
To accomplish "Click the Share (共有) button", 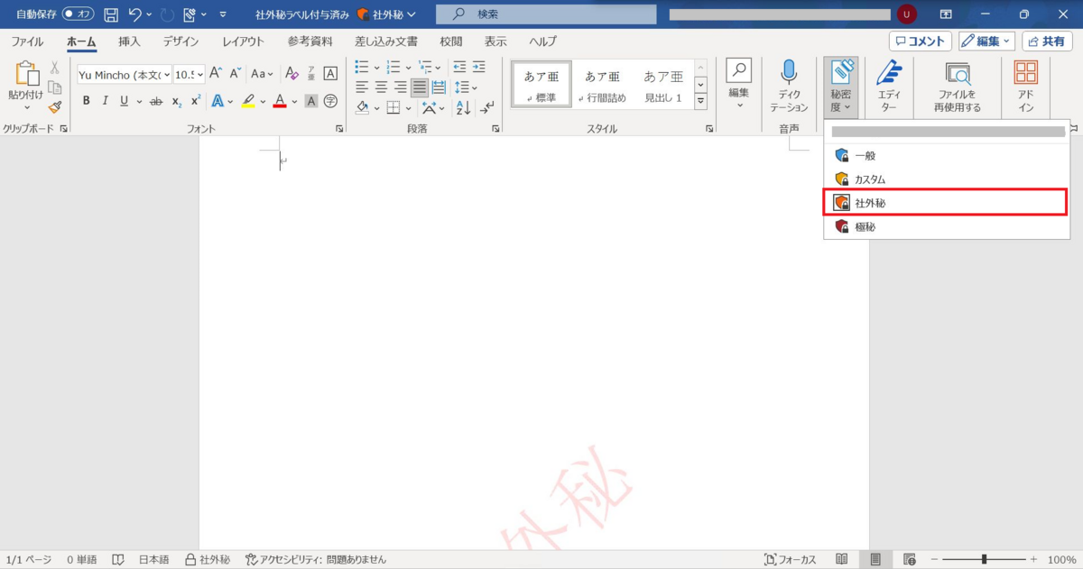I will click(x=1047, y=41).
